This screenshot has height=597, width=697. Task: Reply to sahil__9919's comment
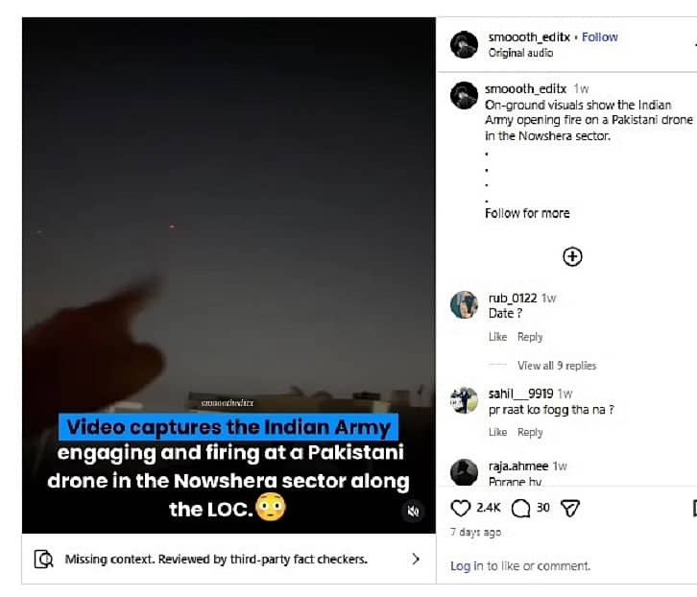tap(530, 432)
